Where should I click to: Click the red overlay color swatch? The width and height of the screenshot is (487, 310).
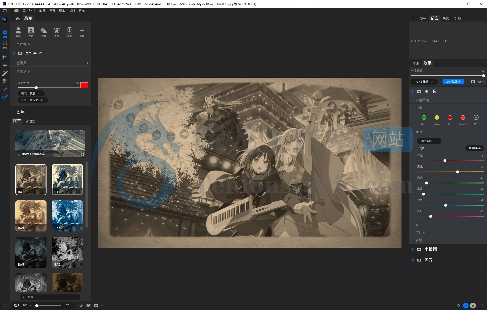click(84, 85)
